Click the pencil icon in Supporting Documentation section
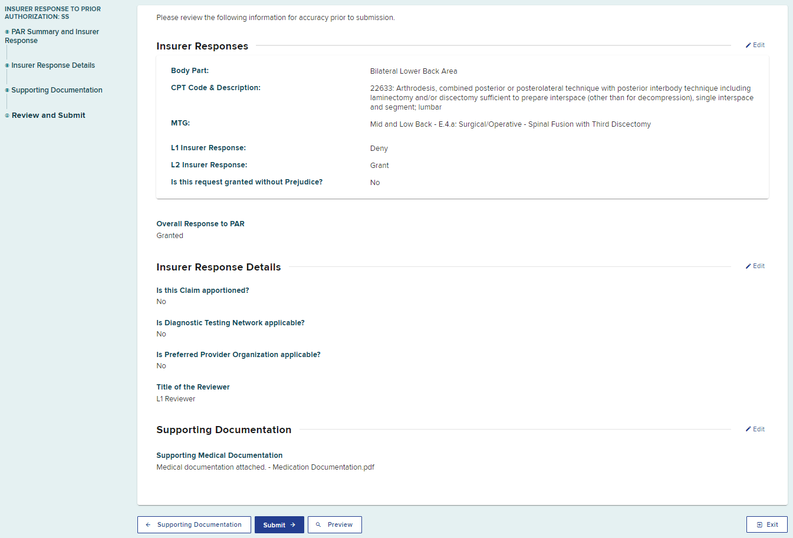This screenshot has width=793, height=538. (x=748, y=430)
